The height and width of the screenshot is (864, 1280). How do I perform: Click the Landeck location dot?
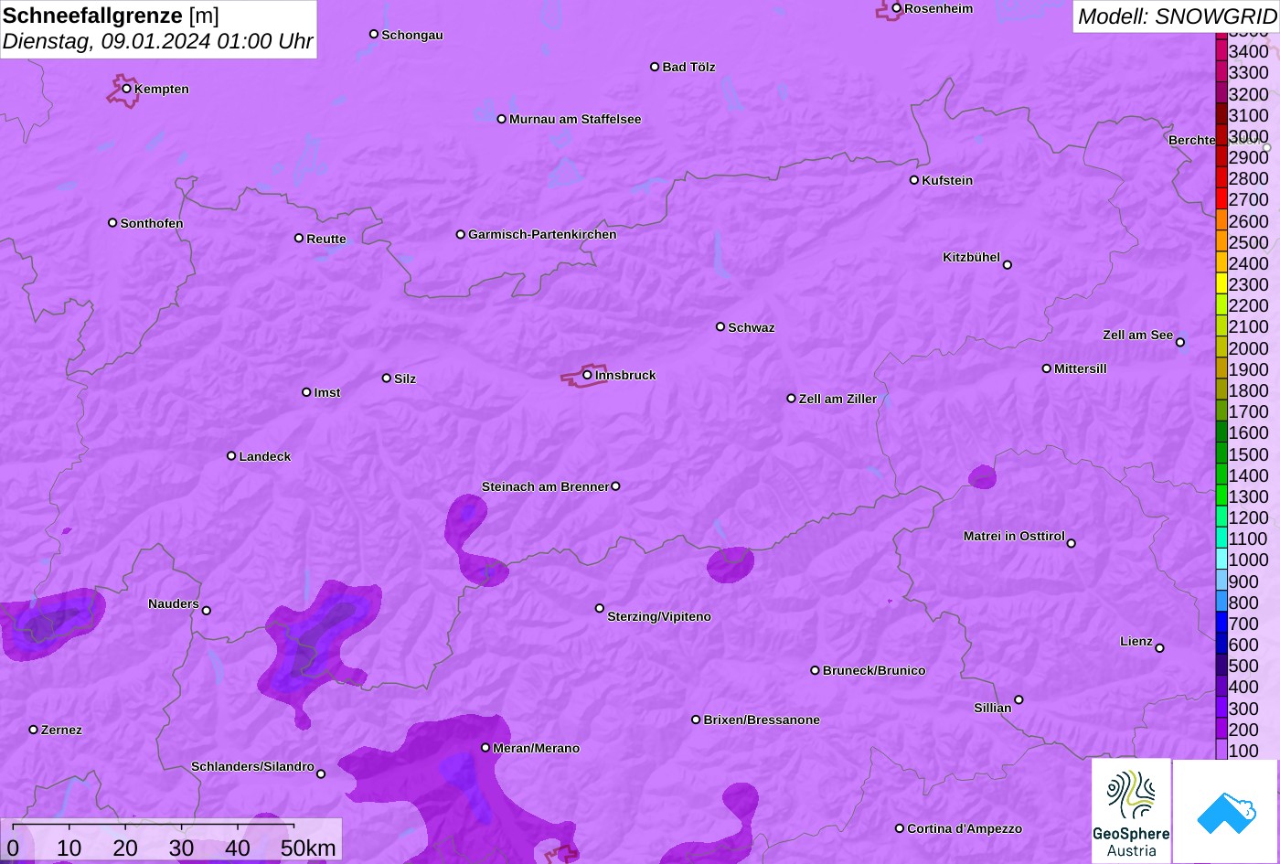pos(231,455)
